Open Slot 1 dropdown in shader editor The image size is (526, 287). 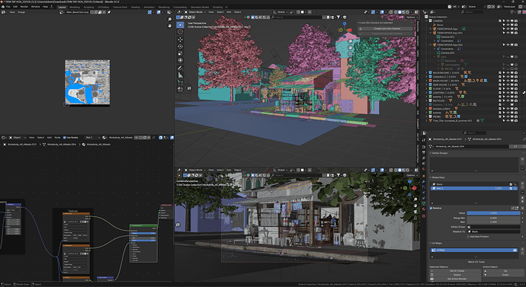[x=92, y=138]
